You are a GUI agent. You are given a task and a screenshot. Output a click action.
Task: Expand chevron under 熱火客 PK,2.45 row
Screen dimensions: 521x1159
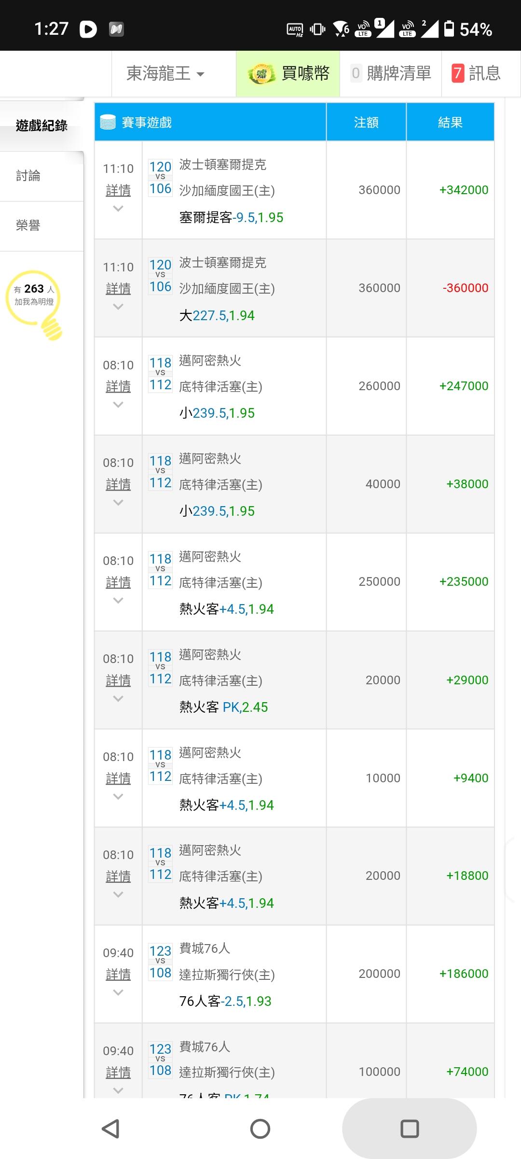(118, 699)
